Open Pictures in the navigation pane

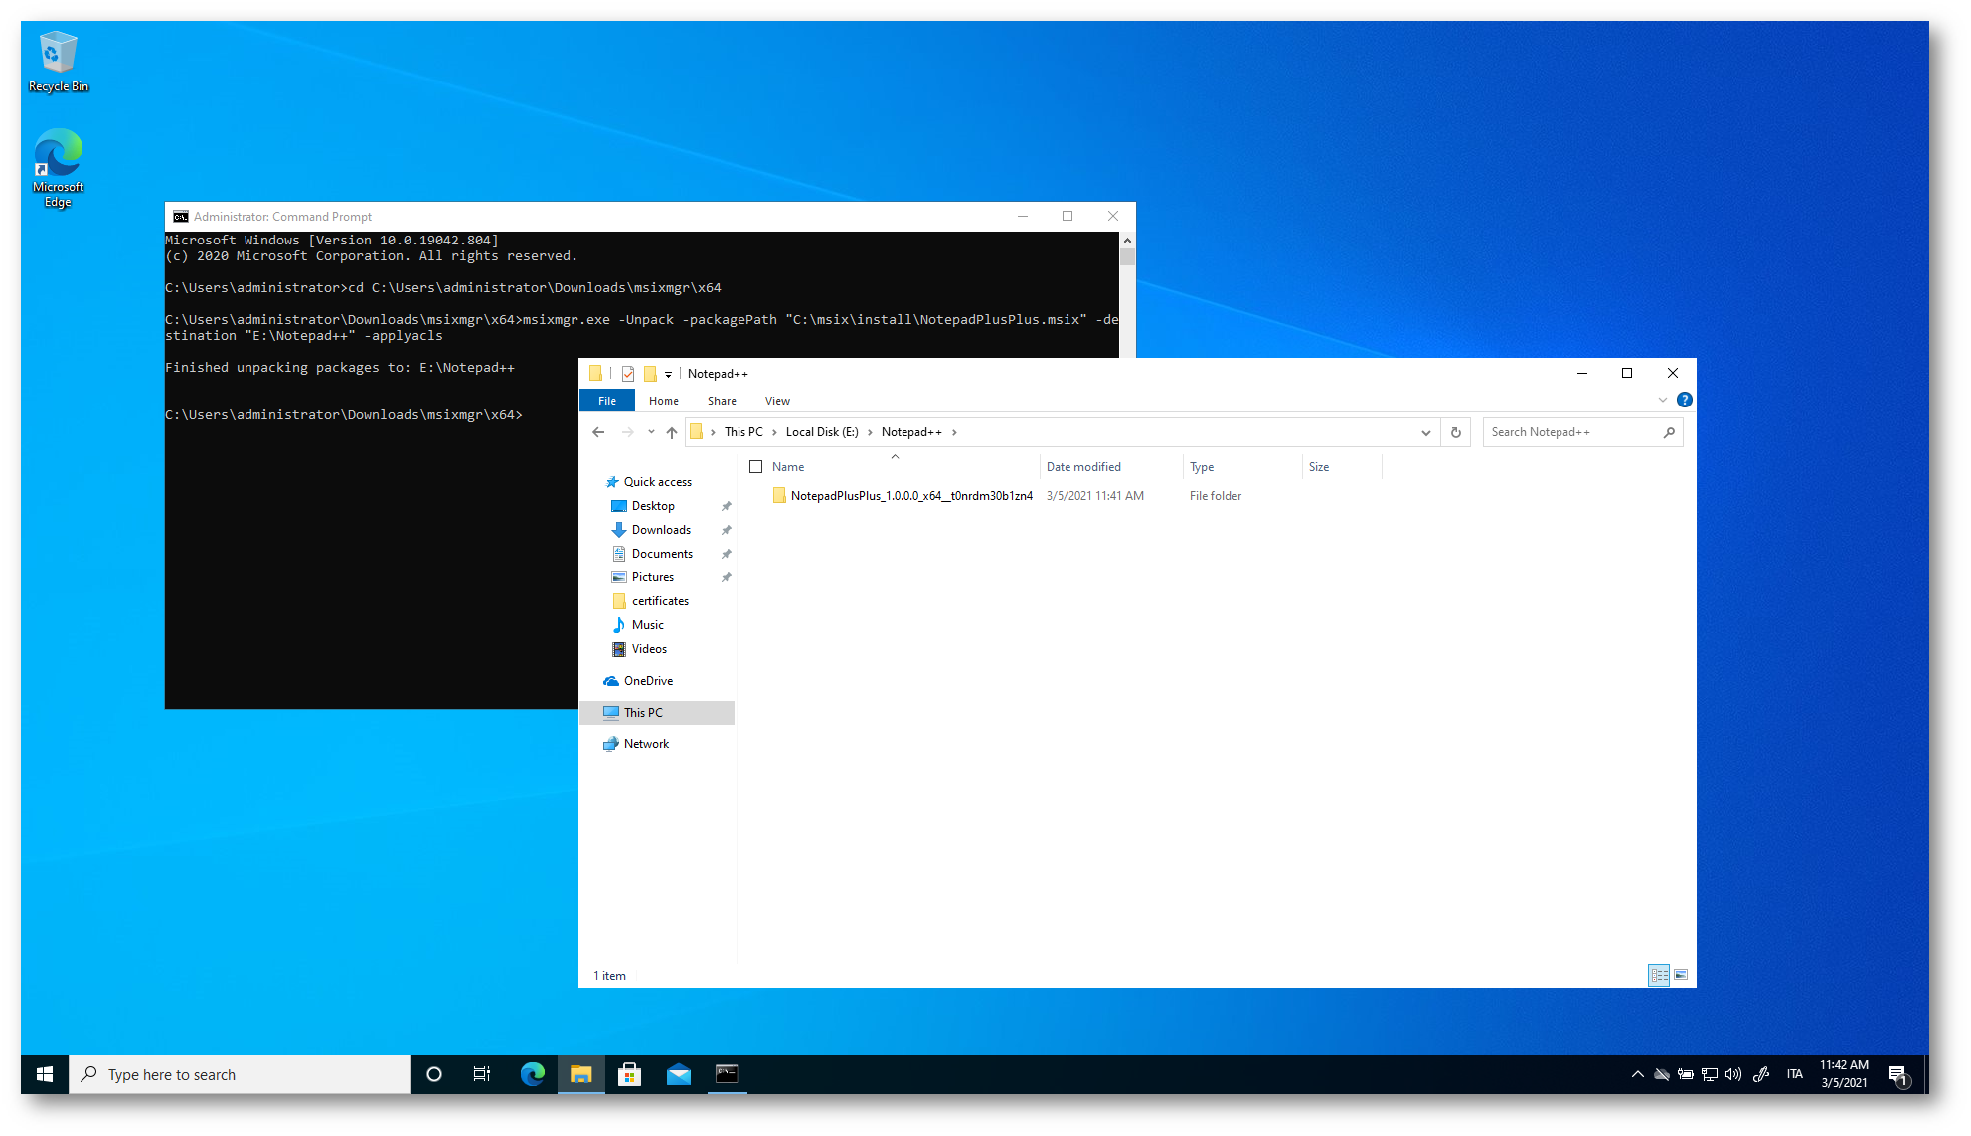[652, 577]
